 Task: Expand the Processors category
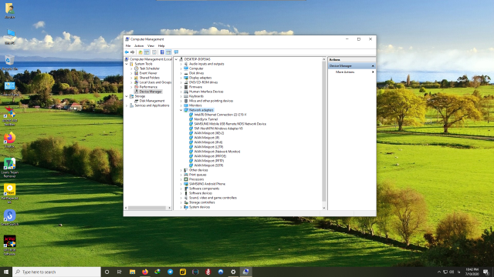(x=181, y=179)
